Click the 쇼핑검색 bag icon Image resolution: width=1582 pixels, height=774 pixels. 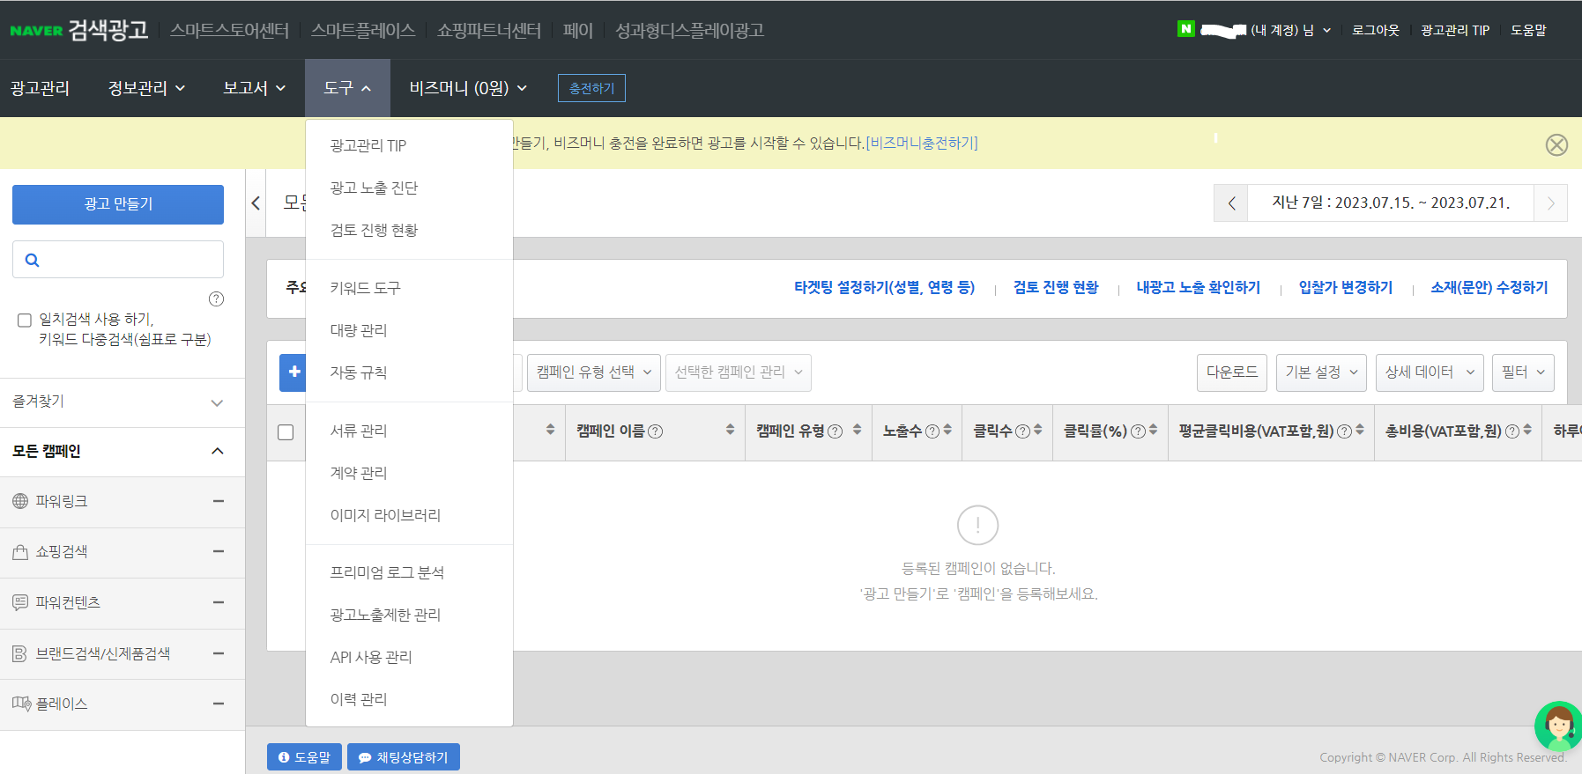(x=20, y=552)
